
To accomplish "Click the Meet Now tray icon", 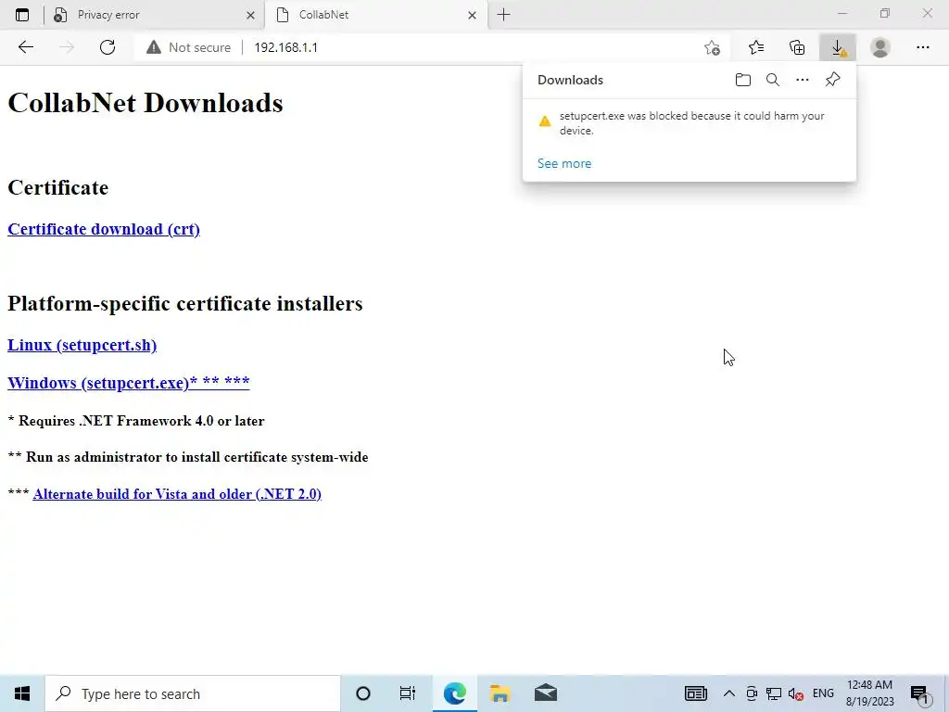I will pyautogui.click(x=752, y=693).
